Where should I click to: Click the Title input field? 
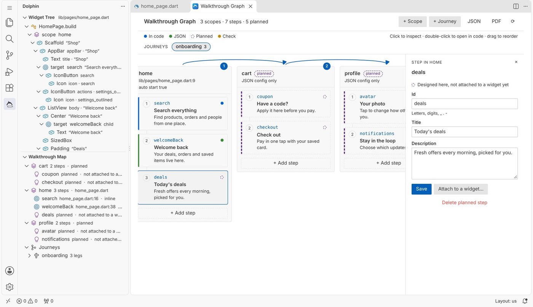(x=464, y=132)
